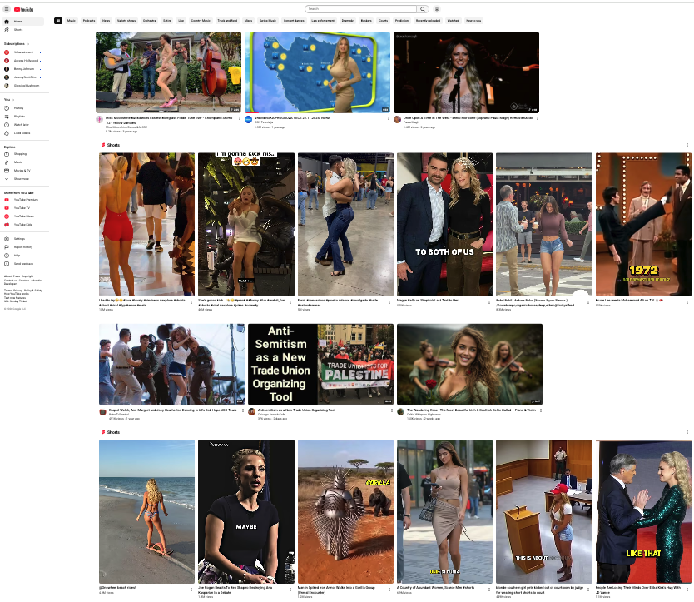Image resolution: width=694 pixels, height=602 pixels.
Task: Click the search magnifier button
Action: pos(423,9)
